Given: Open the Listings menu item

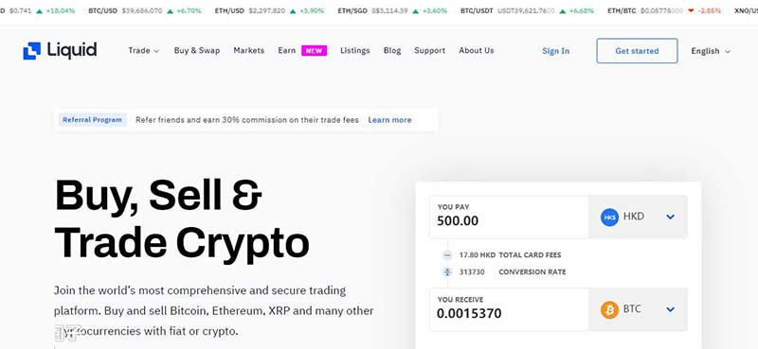Looking at the screenshot, I should 354,51.
